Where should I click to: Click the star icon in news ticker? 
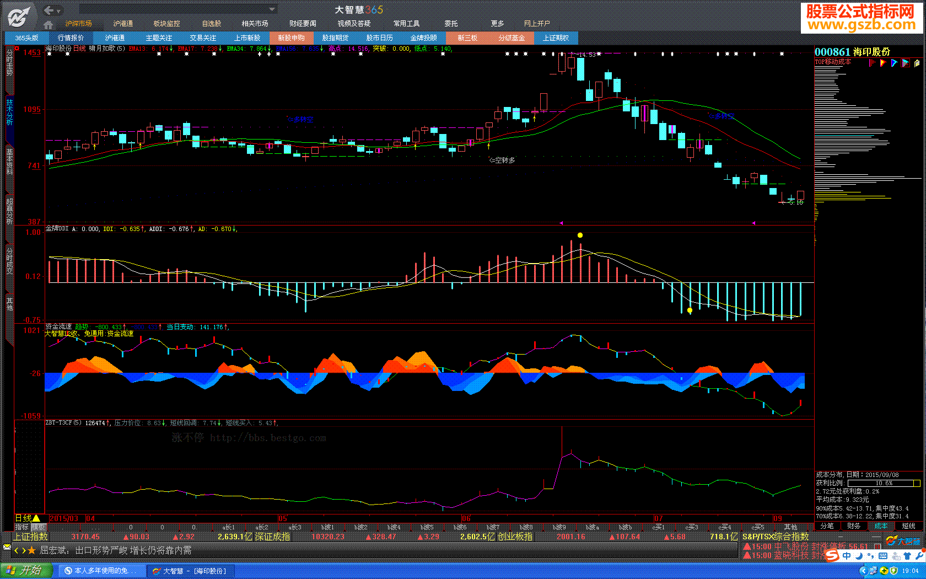click(x=32, y=550)
